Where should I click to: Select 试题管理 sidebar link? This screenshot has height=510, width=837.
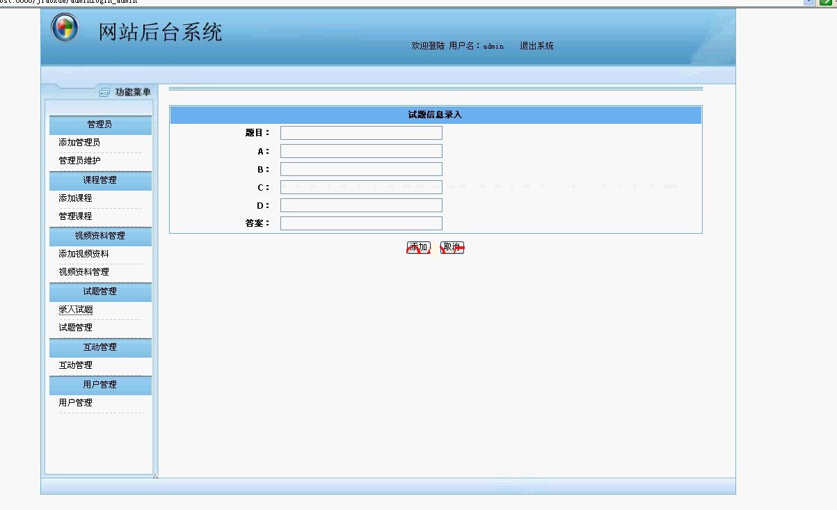(x=75, y=328)
